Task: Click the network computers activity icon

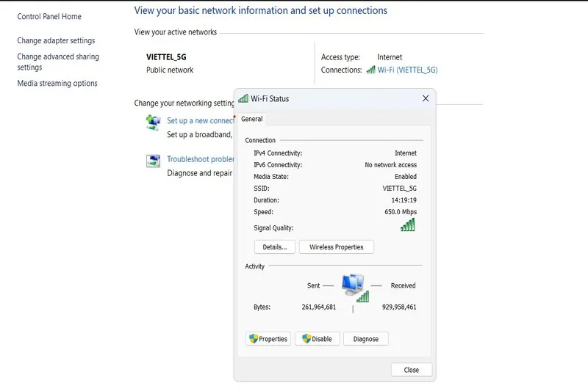Action: coord(354,286)
